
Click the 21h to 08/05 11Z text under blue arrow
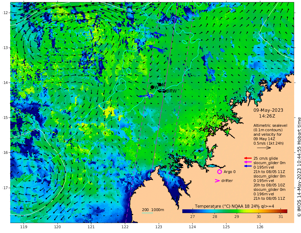tap(269, 172)
